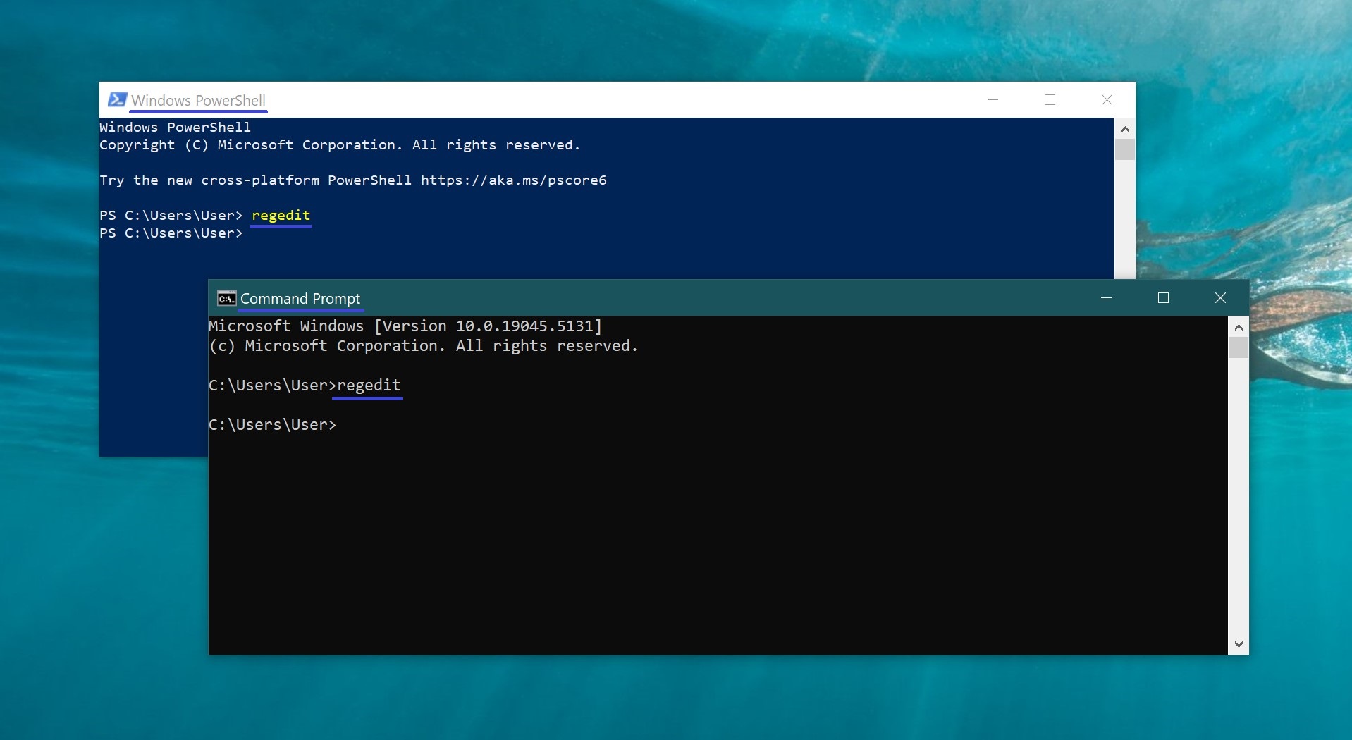Viewport: 1352px width, 740px height.
Task: Click the Windows PowerShell title text
Action: pyautogui.click(x=198, y=100)
